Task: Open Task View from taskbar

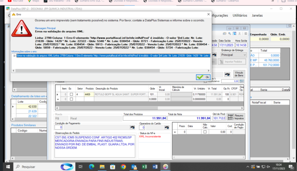Action: click(81, 167)
